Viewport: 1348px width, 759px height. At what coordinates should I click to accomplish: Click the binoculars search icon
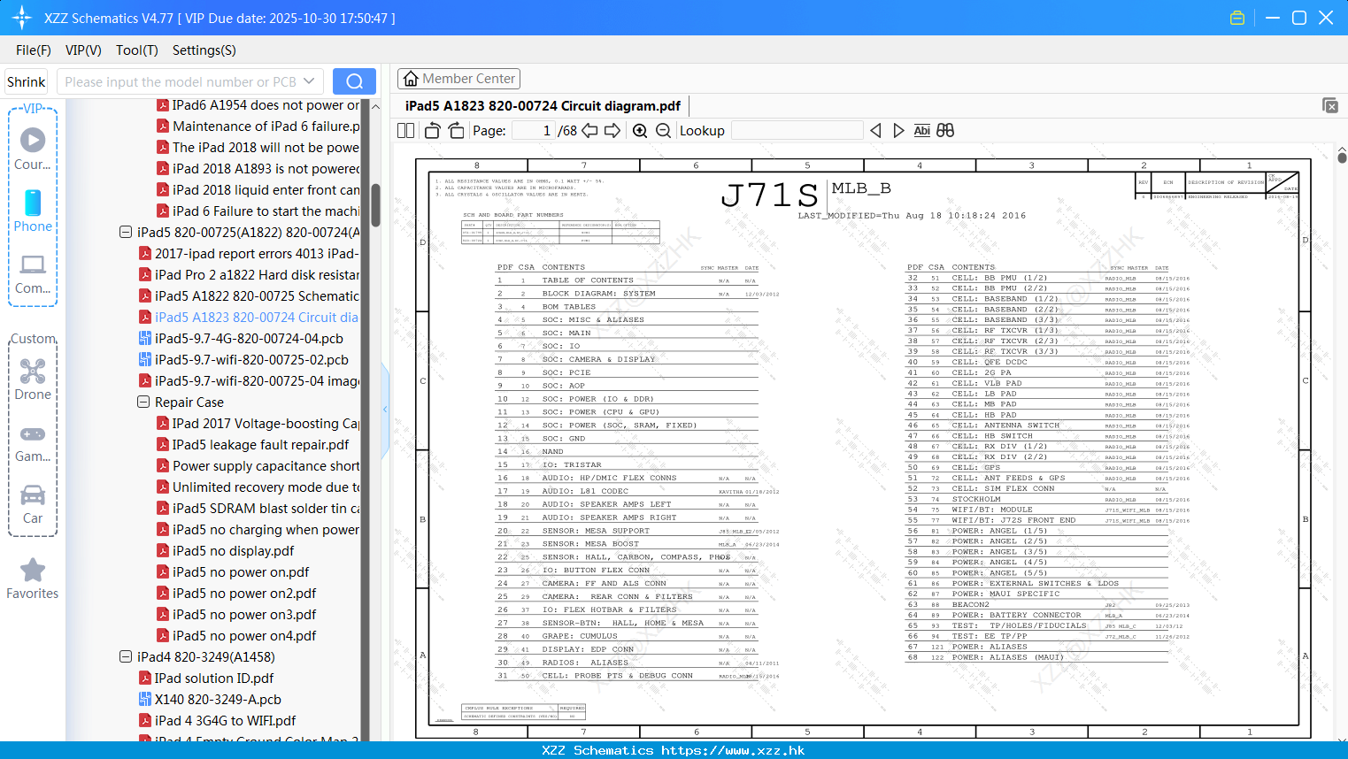click(x=945, y=131)
